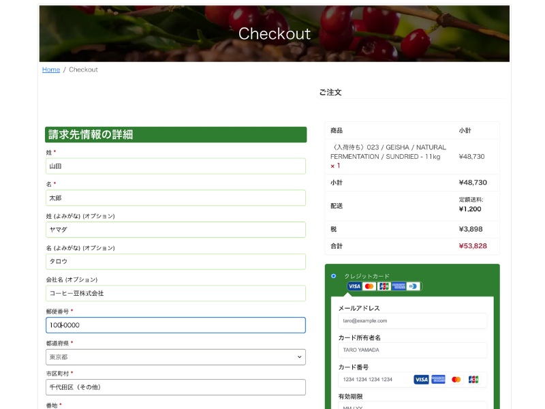Viewport: 545px width, 409px height.
Task: Open the 都道府県 dropdown showing 東京都
Action: pyautogui.click(x=176, y=357)
